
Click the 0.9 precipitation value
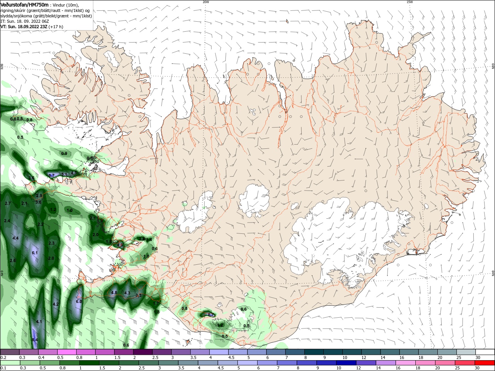[64, 153]
